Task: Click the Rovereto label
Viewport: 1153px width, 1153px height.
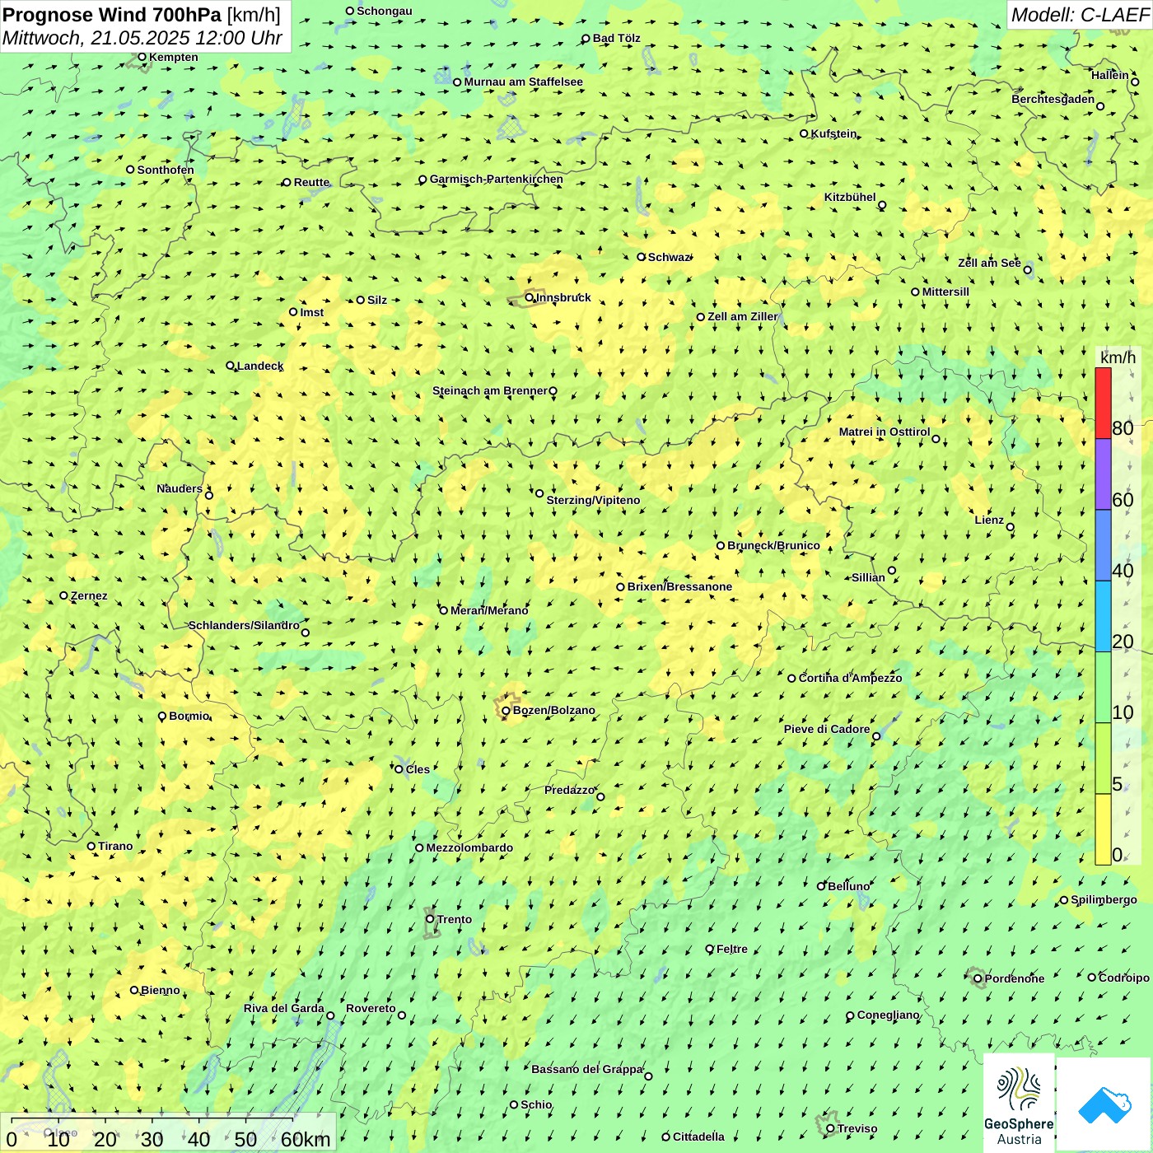Action: click(x=371, y=1008)
